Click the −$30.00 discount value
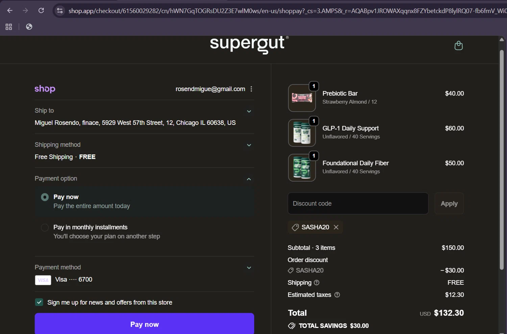 pyautogui.click(x=452, y=270)
